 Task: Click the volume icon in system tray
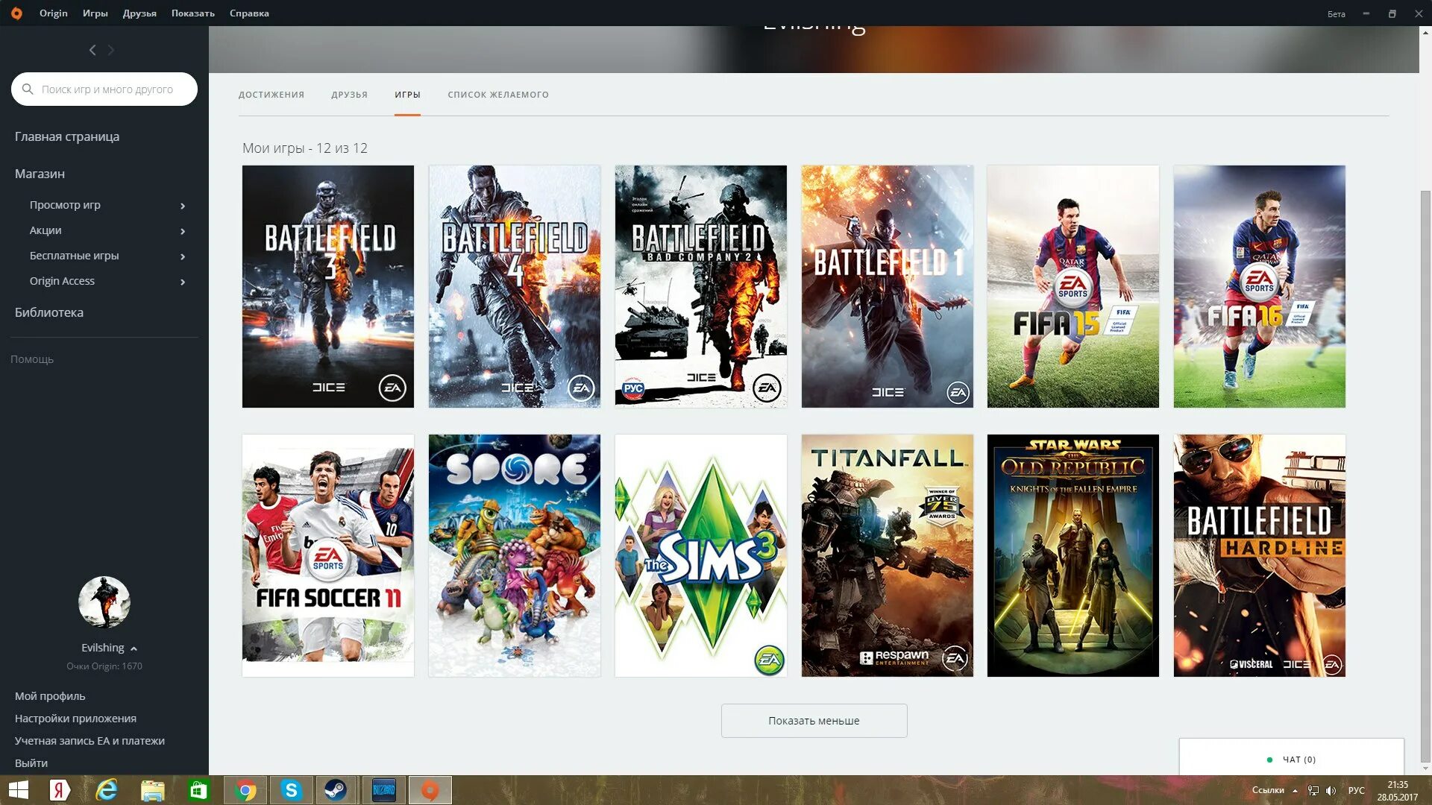click(x=1331, y=790)
